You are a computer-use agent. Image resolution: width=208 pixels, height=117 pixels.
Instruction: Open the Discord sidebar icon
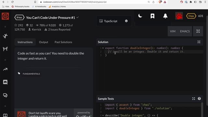[x=5, y=82]
